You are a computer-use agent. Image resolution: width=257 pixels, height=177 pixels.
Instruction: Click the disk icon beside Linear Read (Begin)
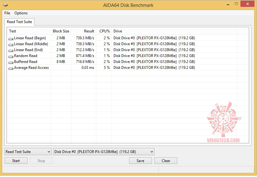[11, 39]
